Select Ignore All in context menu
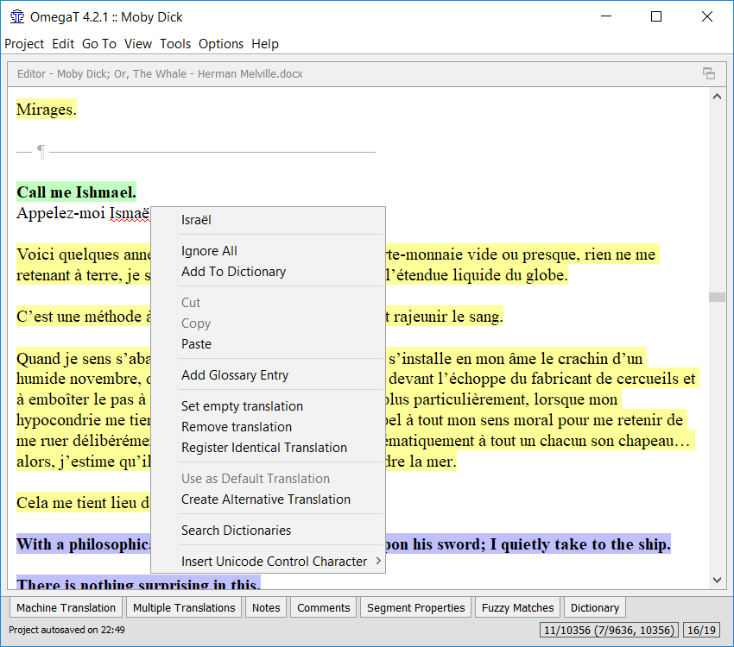This screenshot has width=734, height=647. [268, 251]
